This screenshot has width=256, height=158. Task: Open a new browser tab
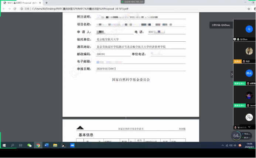(x=47, y=3)
